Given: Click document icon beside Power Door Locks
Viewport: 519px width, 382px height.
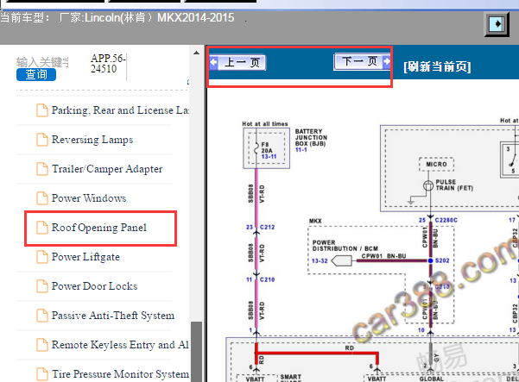Looking at the screenshot, I should point(42,286).
